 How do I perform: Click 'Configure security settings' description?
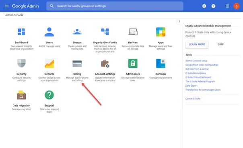[21, 79]
